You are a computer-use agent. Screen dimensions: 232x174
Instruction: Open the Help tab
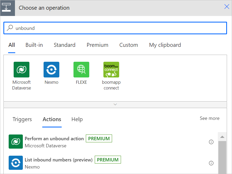coord(77,119)
